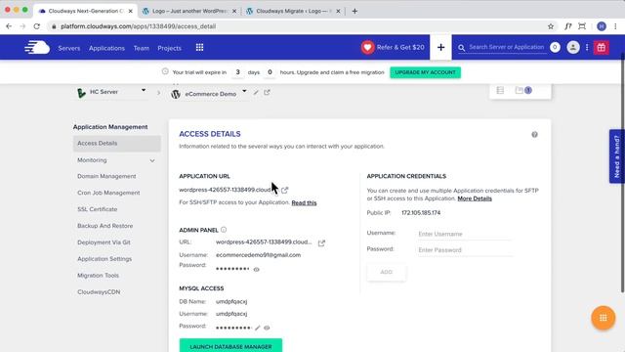Open eCommerce Demo application dropdown arrow

coord(244,91)
